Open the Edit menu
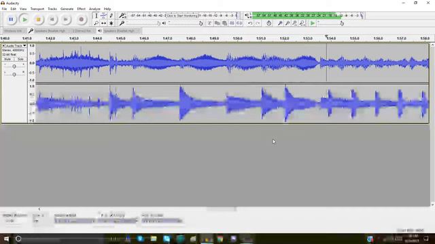Image resolution: width=435 pixels, height=244 pixels. [x=13, y=9]
